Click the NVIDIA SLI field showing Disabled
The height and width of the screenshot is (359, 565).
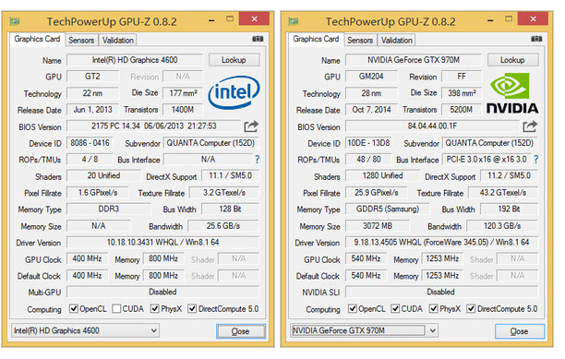[442, 292]
